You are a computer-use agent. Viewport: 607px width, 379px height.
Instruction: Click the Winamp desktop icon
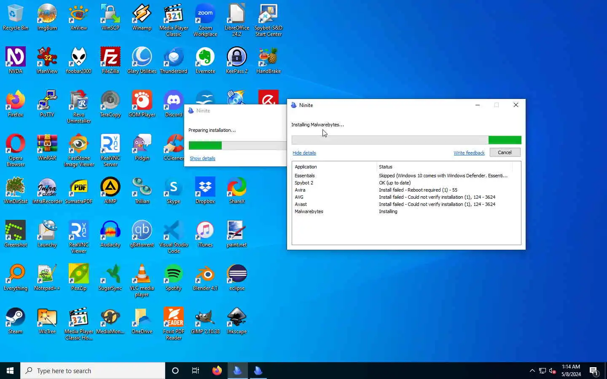(x=142, y=17)
